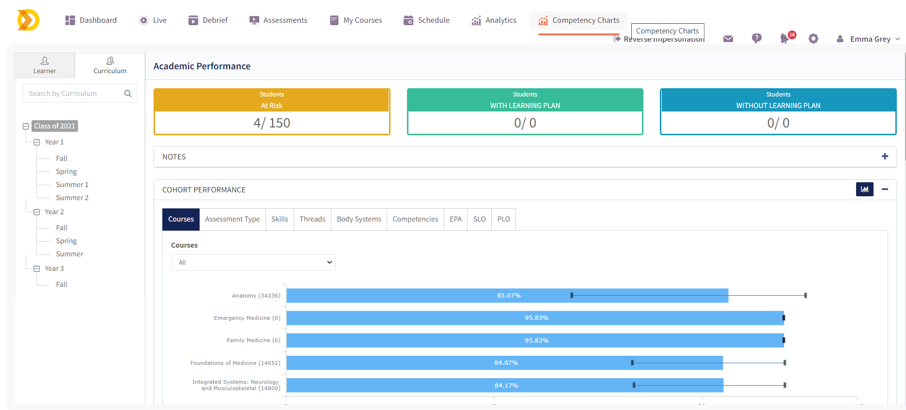Select the Learner tab in sidebar
The width and height of the screenshot is (906, 410).
(x=45, y=65)
